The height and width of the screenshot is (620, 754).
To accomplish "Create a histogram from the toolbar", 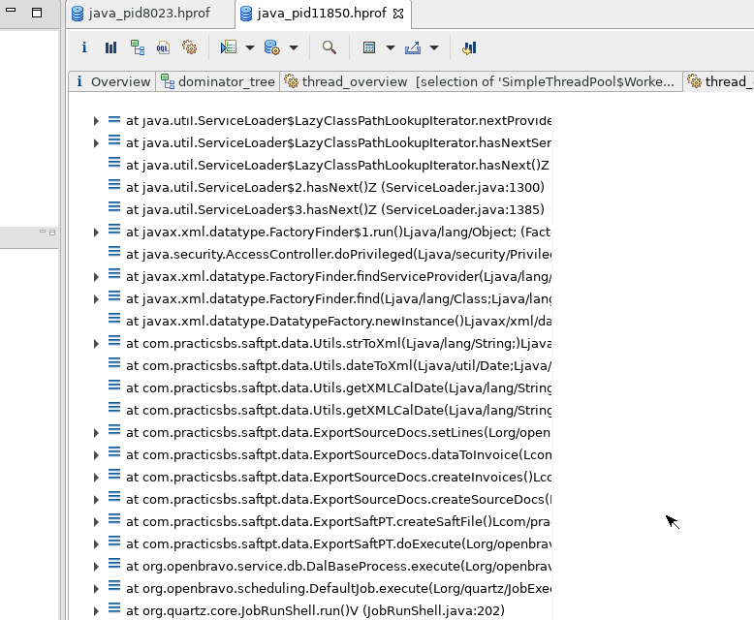I will [110, 47].
